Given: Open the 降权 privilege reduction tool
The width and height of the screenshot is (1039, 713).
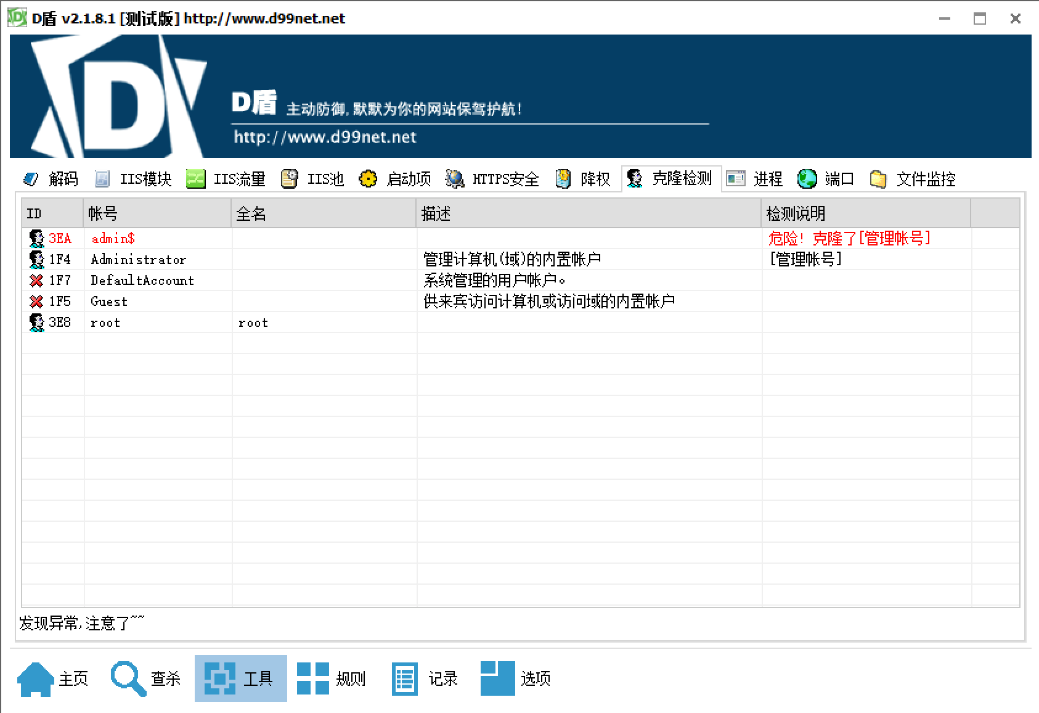Looking at the screenshot, I should point(583,179).
